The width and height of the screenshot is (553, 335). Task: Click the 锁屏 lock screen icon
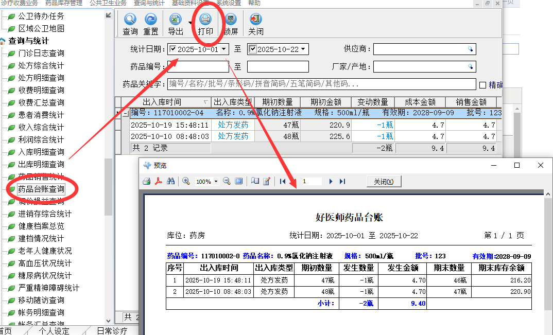click(231, 24)
